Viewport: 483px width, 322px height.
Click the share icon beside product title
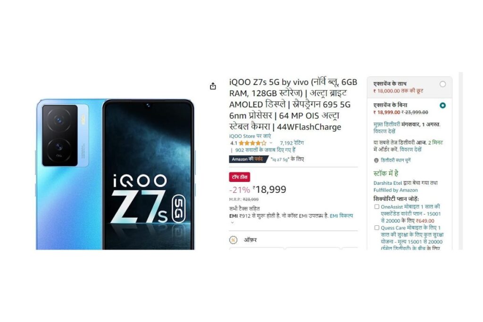pos(213,86)
